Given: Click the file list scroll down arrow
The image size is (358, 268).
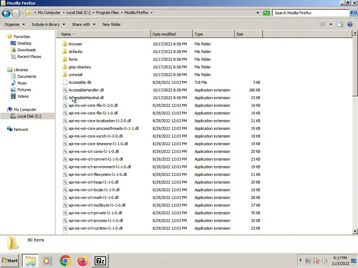Looking at the screenshot, I should click(x=355, y=231).
